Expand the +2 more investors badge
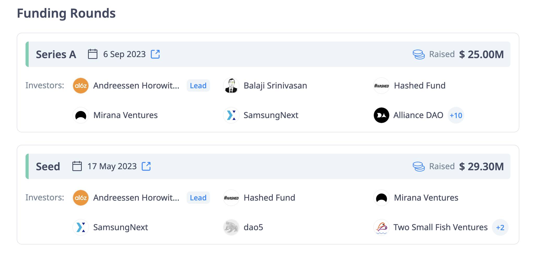Viewport: 537px width, 259px height. [500, 227]
